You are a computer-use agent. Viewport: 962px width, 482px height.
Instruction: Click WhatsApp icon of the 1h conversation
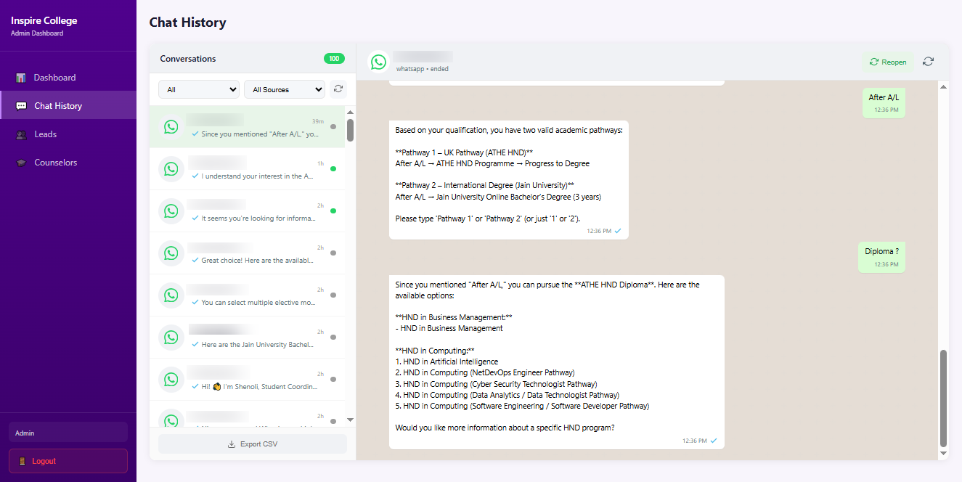(x=171, y=169)
